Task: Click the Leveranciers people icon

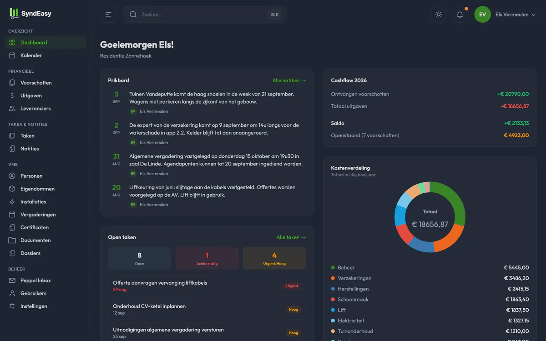Action: pyautogui.click(x=12, y=109)
